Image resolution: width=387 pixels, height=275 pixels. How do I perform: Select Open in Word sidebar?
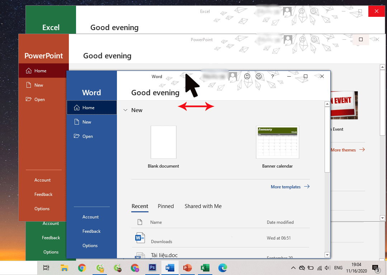pos(91,136)
